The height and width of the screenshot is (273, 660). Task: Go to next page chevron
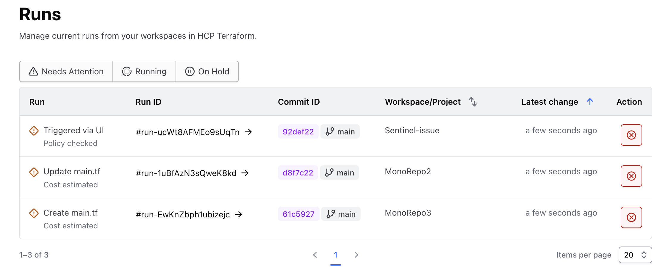click(356, 255)
